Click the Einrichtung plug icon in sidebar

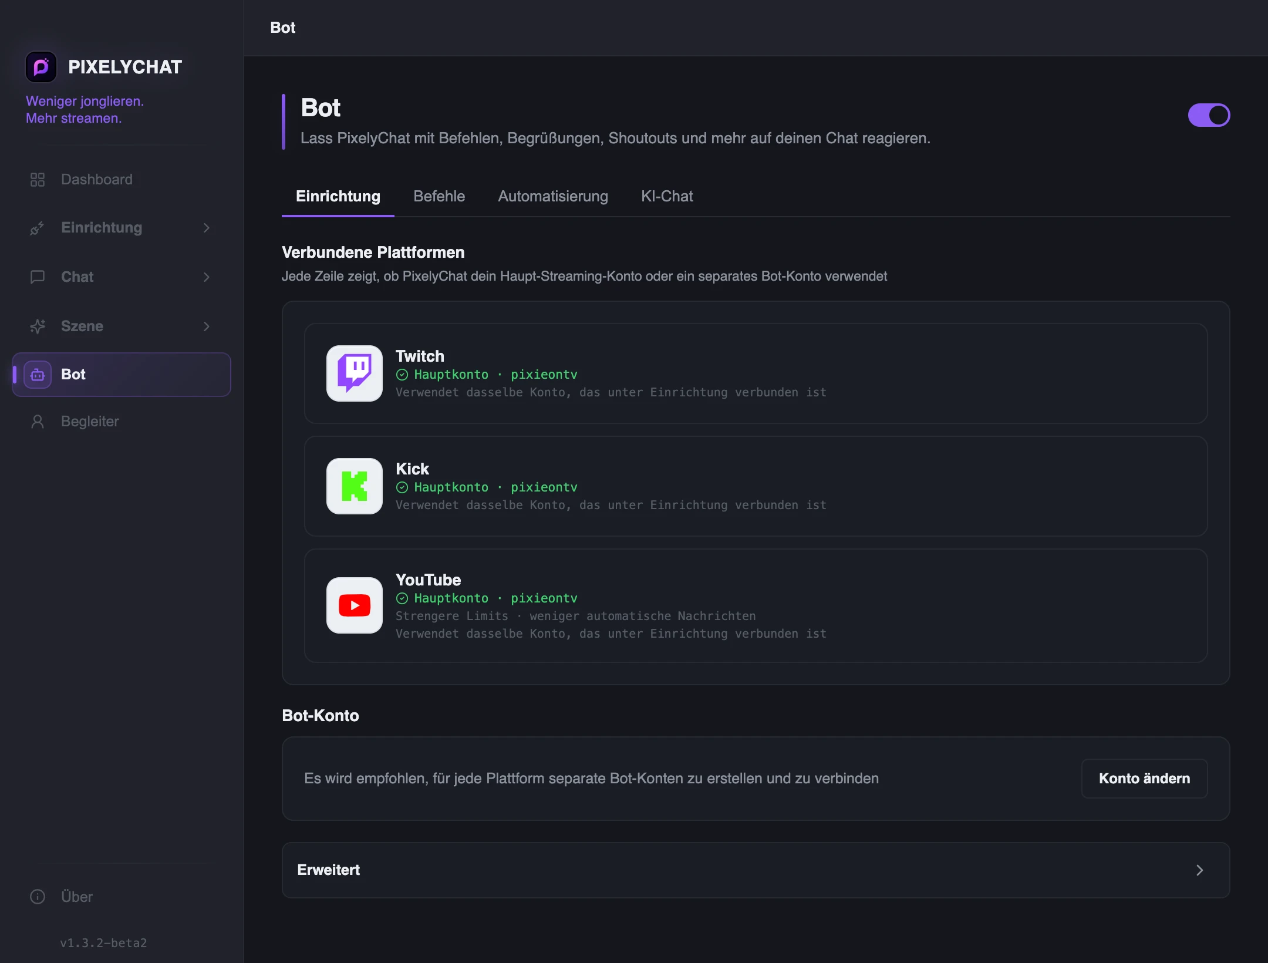point(38,228)
